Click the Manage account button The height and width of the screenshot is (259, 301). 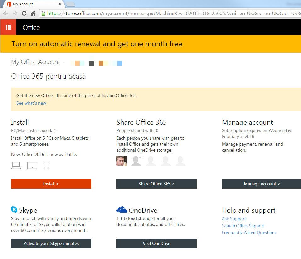(x=261, y=184)
